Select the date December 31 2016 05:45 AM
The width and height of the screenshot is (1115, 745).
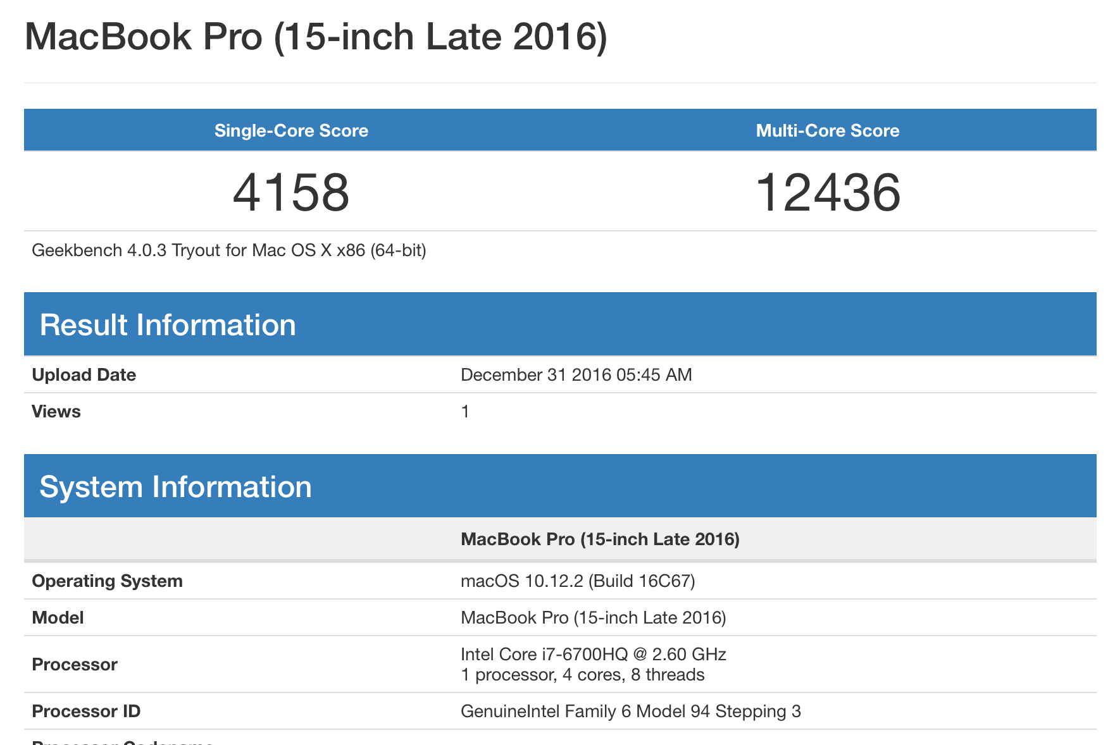(576, 375)
